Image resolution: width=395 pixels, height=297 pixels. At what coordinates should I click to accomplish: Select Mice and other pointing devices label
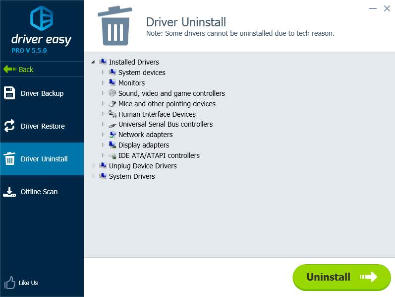click(167, 104)
